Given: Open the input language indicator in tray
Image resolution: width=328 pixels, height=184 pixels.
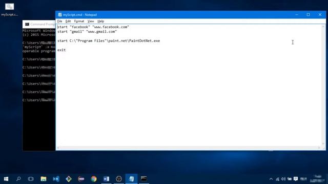Looking at the screenshot, I should pos(303,179).
